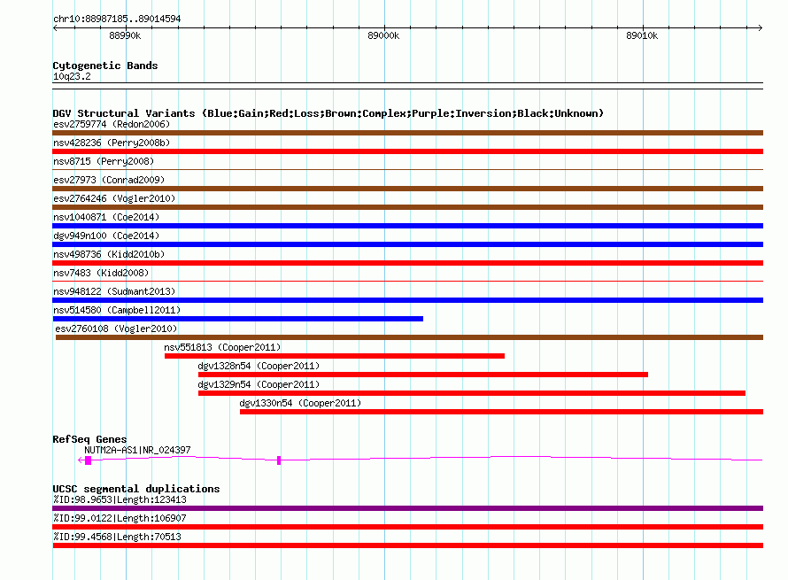Click the red bar under %ID:99.0122
The width and height of the screenshot is (788, 580).
click(x=407, y=527)
